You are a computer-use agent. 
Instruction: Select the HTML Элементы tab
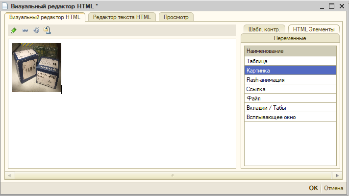click(314, 29)
